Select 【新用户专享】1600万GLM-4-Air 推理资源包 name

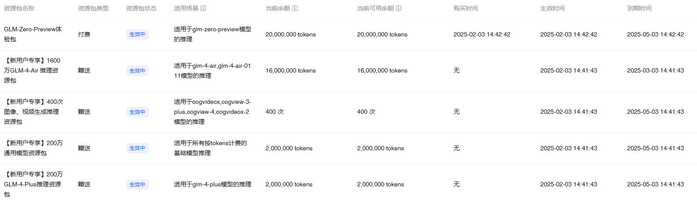(32, 70)
